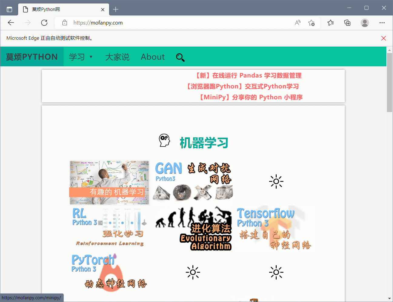393x302 pixels.
Task: Click the Read aloud icon
Action: click(298, 23)
